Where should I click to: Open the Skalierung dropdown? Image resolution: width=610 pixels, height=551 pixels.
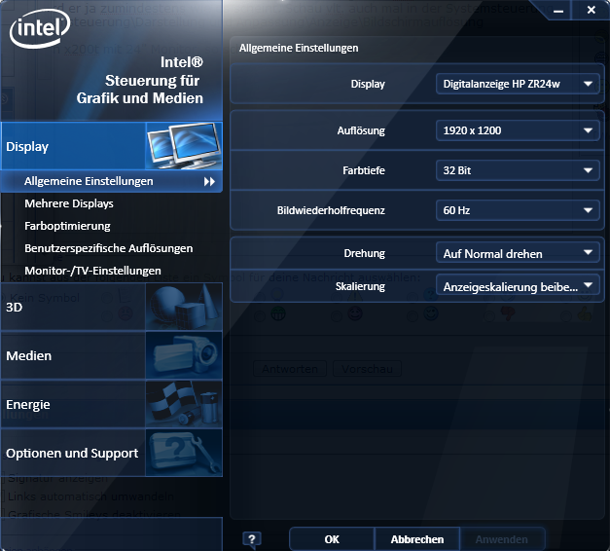518,286
